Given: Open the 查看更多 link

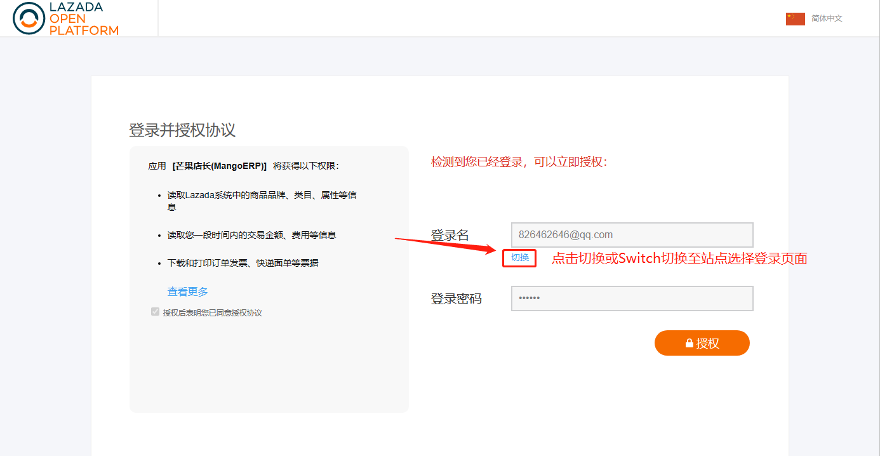Looking at the screenshot, I should (187, 292).
